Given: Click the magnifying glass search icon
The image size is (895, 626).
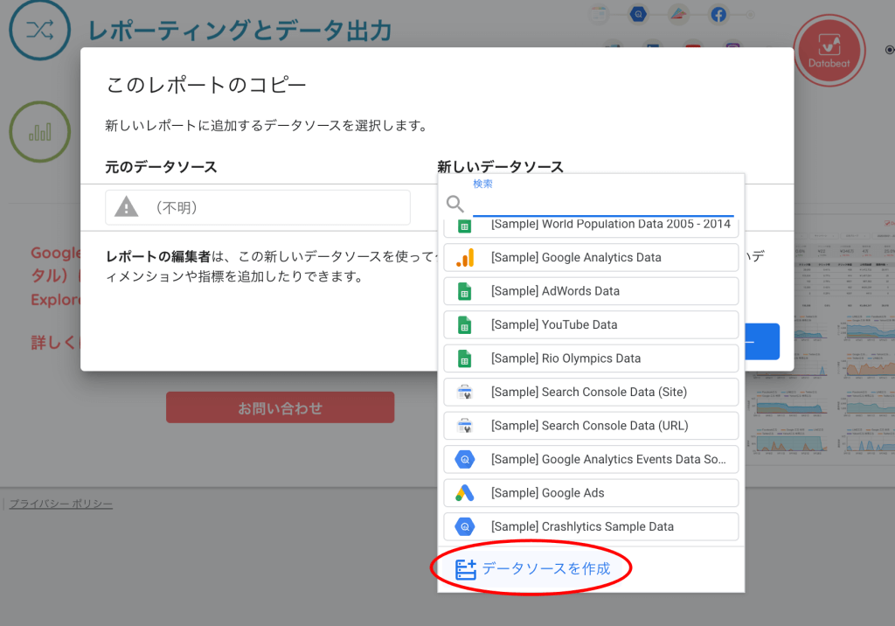Looking at the screenshot, I should (x=454, y=204).
